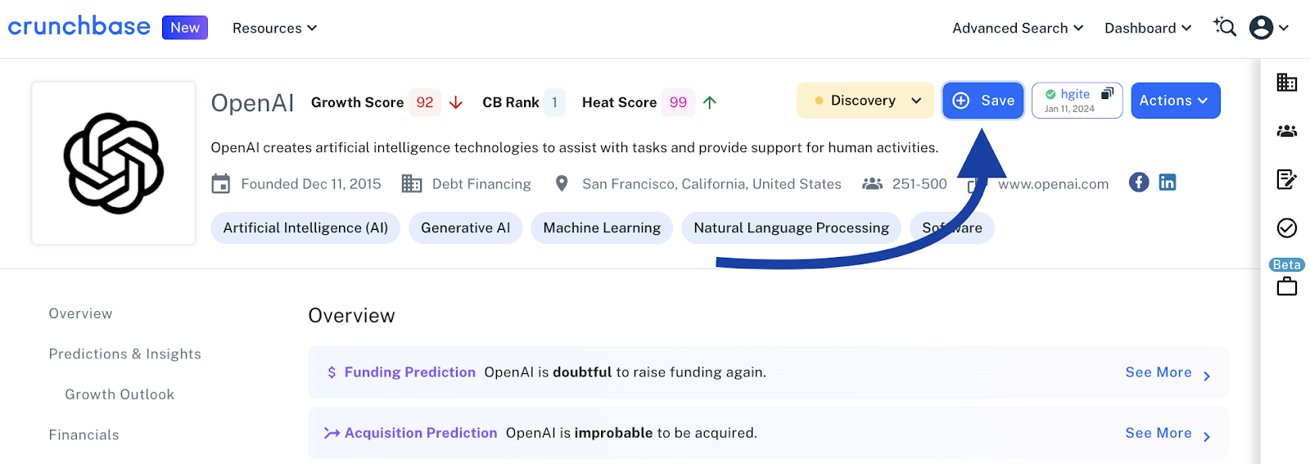Image resolution: width=1310 pixels, height=464 pixels.
Task: Open the notes edit sidebar icon
Action: click(x=1286, y=179)
